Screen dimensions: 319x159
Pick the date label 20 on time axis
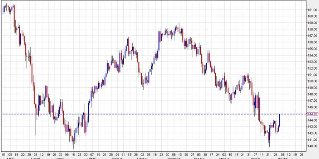pyautogui.click(x=186, y=154)
